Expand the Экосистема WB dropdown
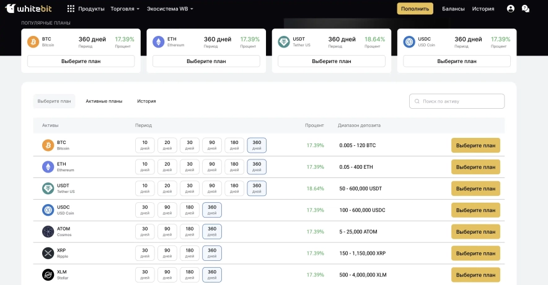 click(170, 9)
